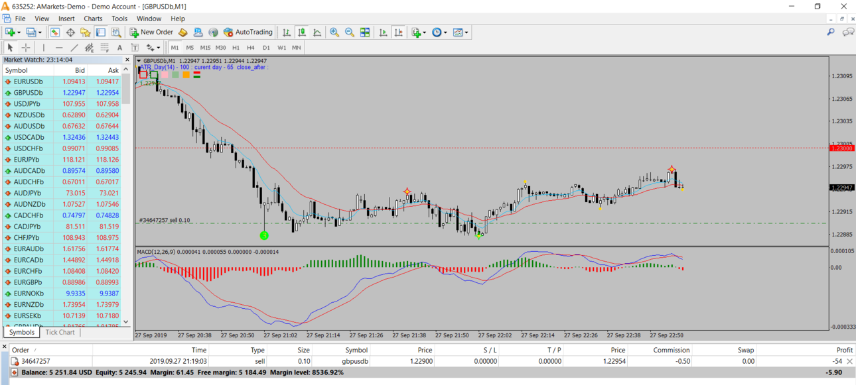Open the Indicators list icon
The image size is (856, 385).
[416, 32]
